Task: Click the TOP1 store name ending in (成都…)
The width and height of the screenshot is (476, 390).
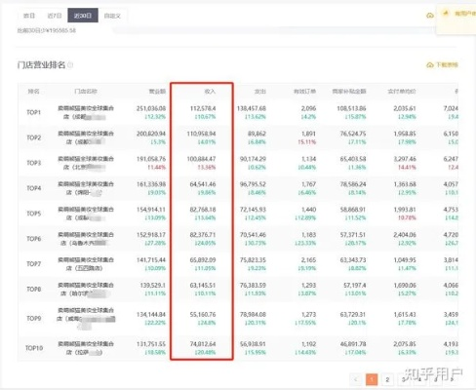Action: 86,112
